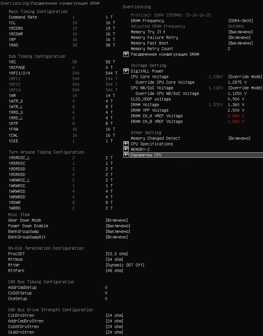Select the Параметры CPU menu entry
The width and height of the screenshot is (263, 336).
(146, 155)
